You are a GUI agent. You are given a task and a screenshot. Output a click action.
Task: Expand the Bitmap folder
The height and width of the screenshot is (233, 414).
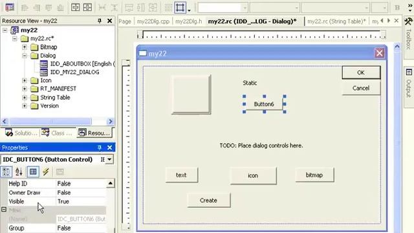pos(25,47)
